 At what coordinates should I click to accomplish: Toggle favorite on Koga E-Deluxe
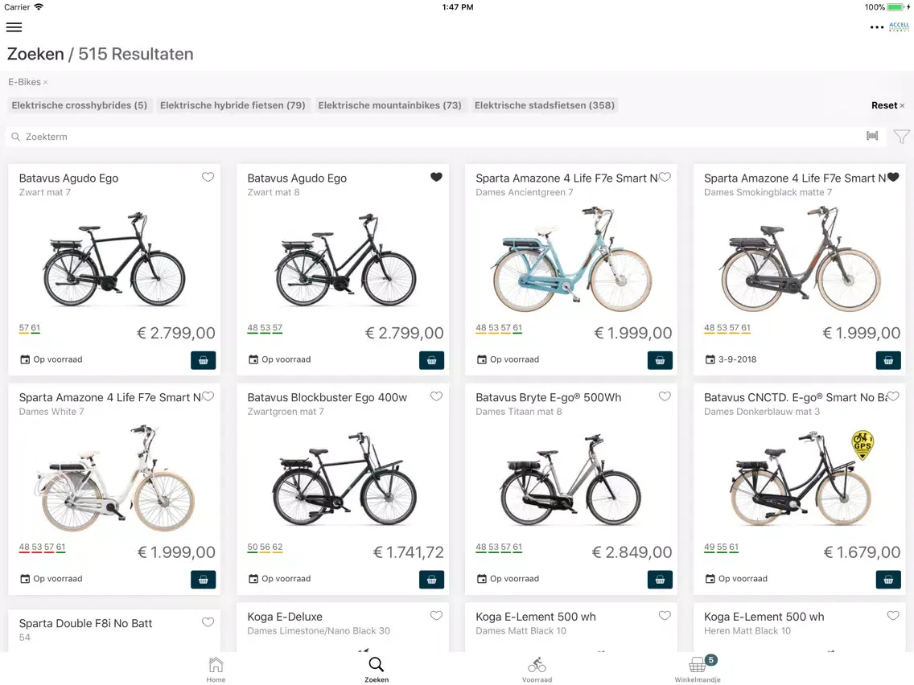pos(436,616)
